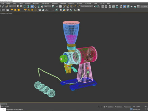The height and width of the screenshot is (111, 148).
Task: Toggle Keyboard Shortcut Override icon
Action: coord(60,6)
